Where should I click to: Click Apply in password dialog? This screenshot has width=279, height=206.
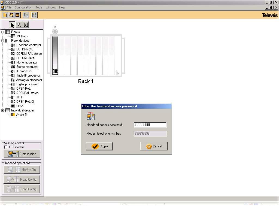[99, 146]
